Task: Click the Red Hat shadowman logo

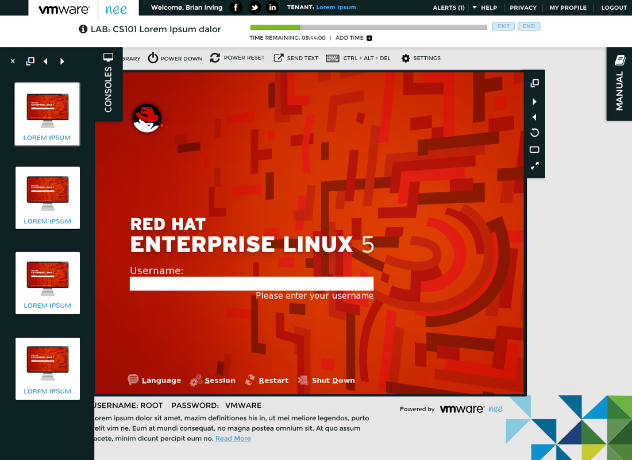Action: 147,118
